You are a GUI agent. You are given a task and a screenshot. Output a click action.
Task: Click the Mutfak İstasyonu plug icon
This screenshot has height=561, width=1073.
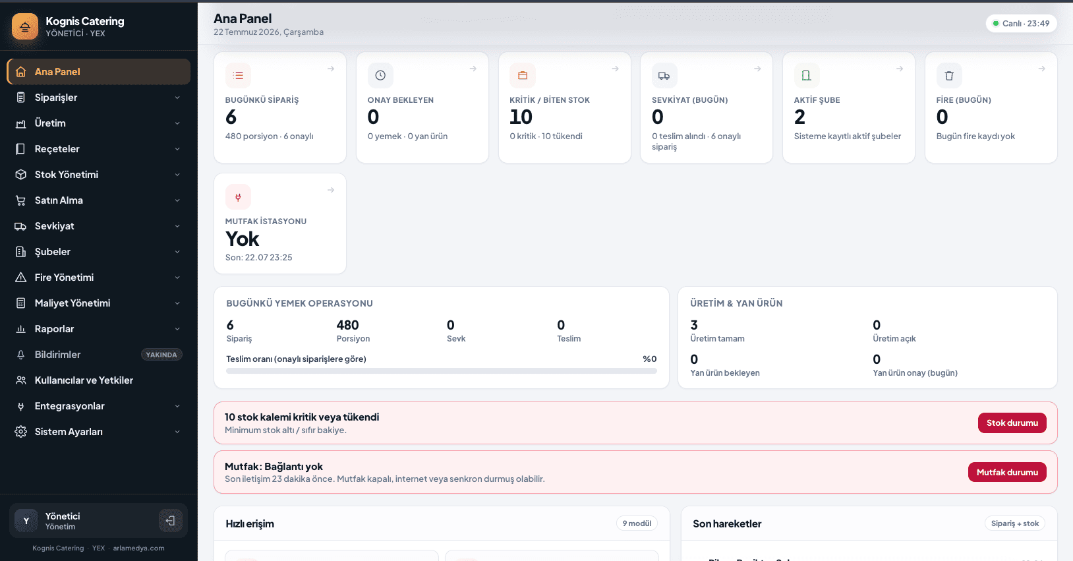click(238, 197)
